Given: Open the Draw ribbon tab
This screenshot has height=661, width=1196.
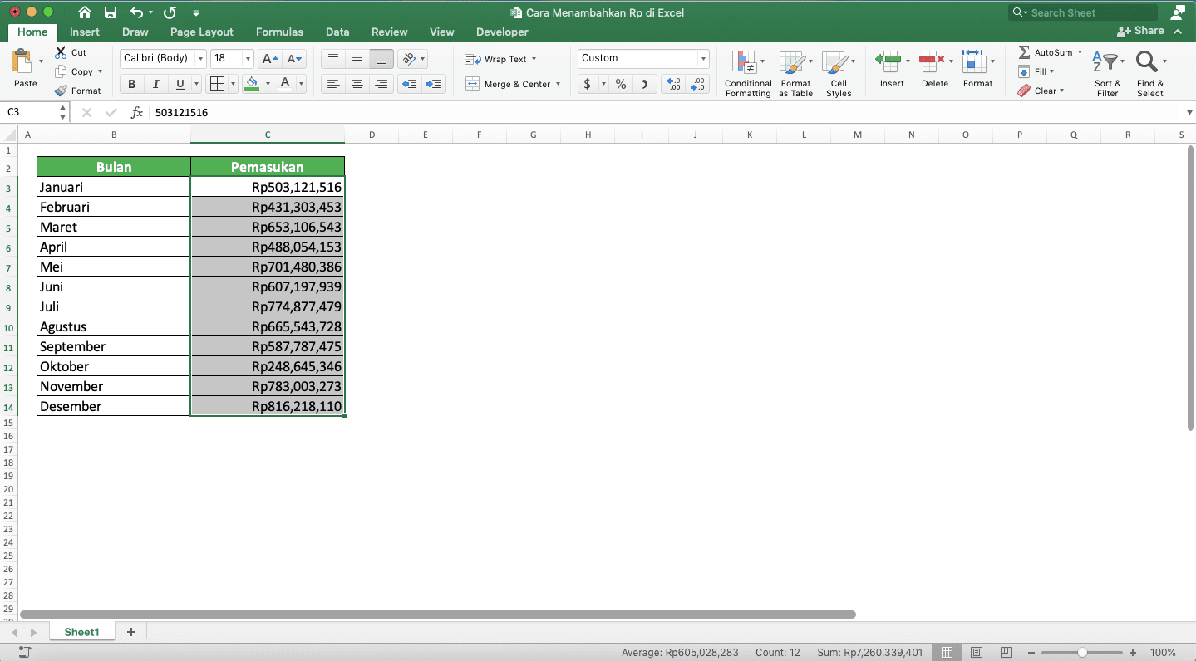Looking at the screenshot, I should pos(135,32).
